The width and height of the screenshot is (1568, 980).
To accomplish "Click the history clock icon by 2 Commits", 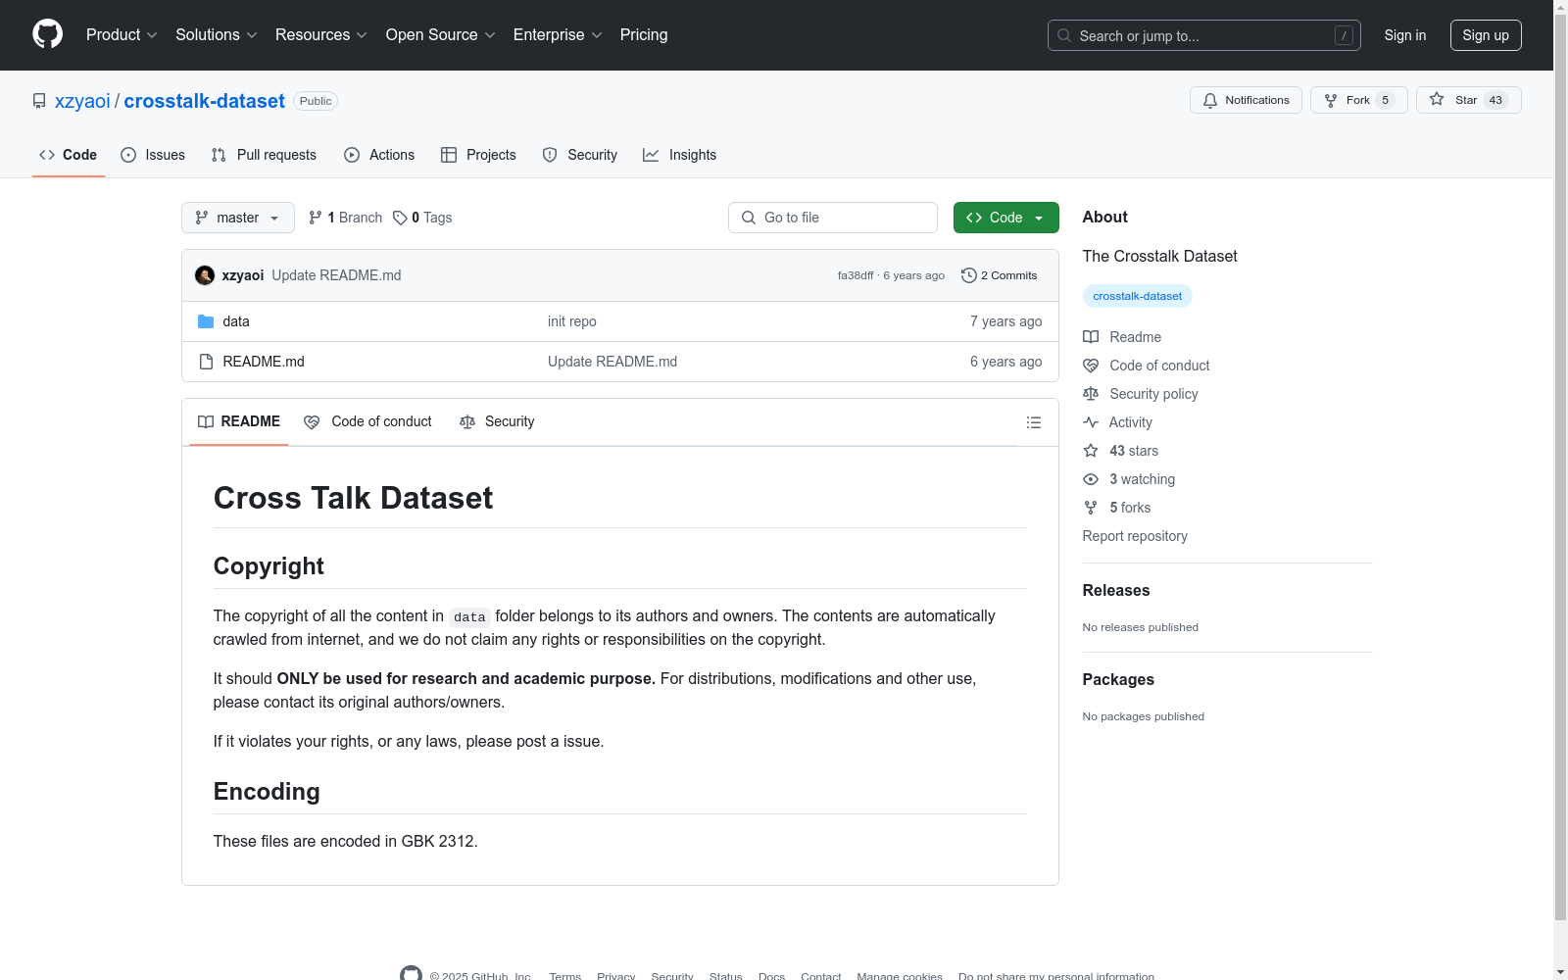I will 969,275.
